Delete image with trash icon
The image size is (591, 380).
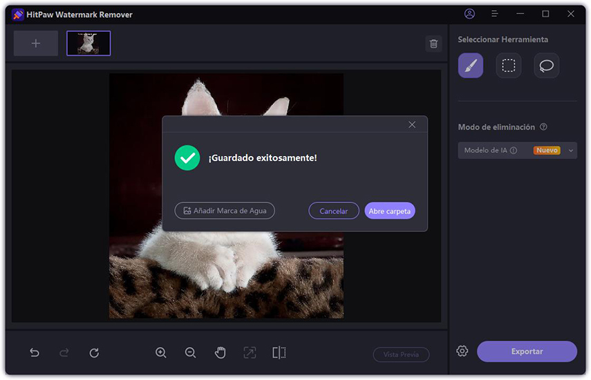point(433,44)
